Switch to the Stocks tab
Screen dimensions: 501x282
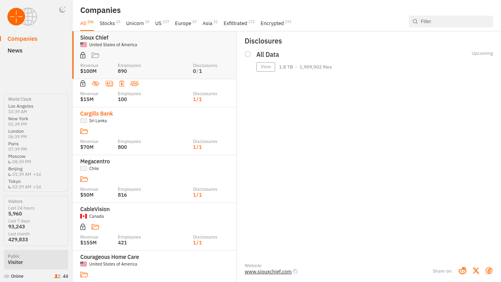[110, 23]
